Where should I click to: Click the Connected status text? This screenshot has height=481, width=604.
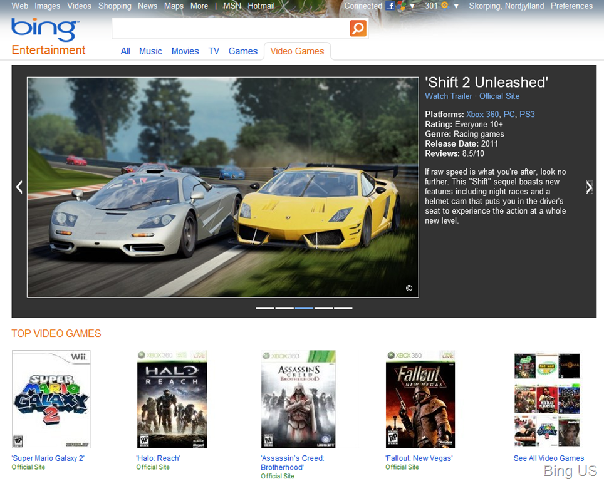(x=363, y=6)
